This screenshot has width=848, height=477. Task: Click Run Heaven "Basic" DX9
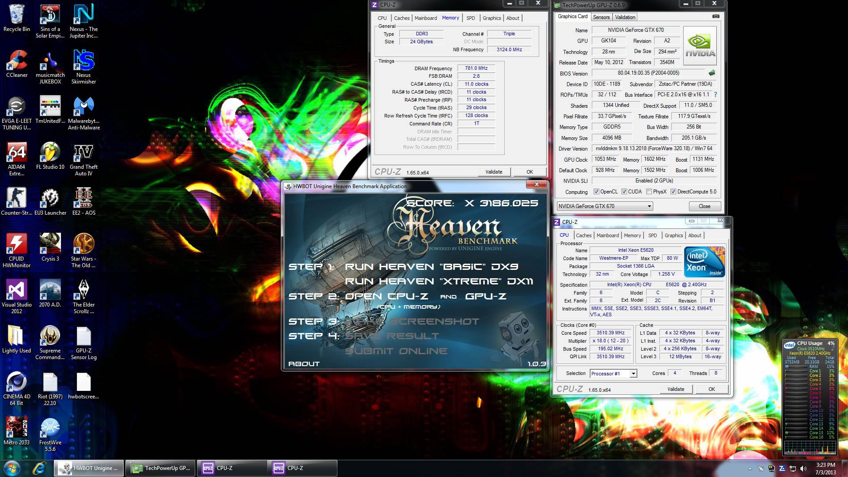pos(431,267)
